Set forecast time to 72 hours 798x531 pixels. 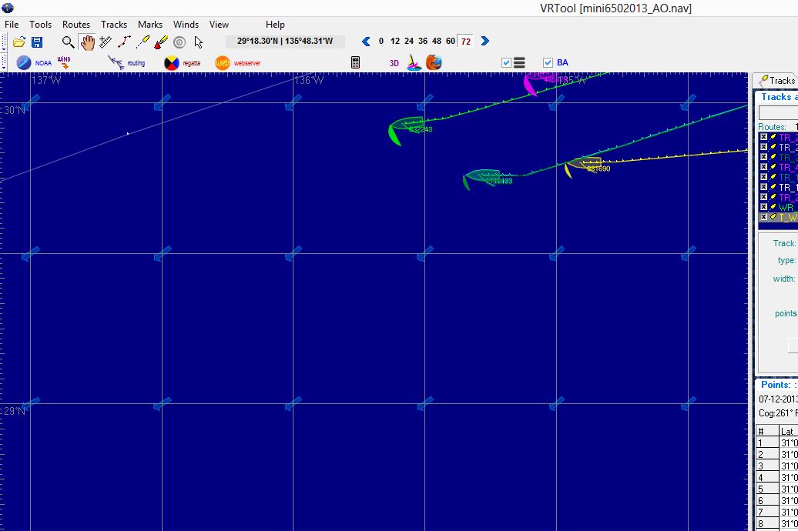pos(466,42)
